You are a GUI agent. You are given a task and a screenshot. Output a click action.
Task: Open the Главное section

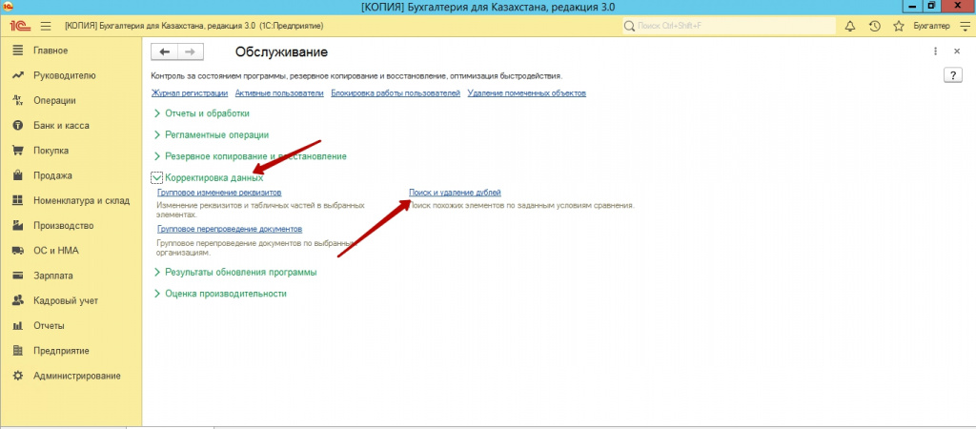coord(51,51)
